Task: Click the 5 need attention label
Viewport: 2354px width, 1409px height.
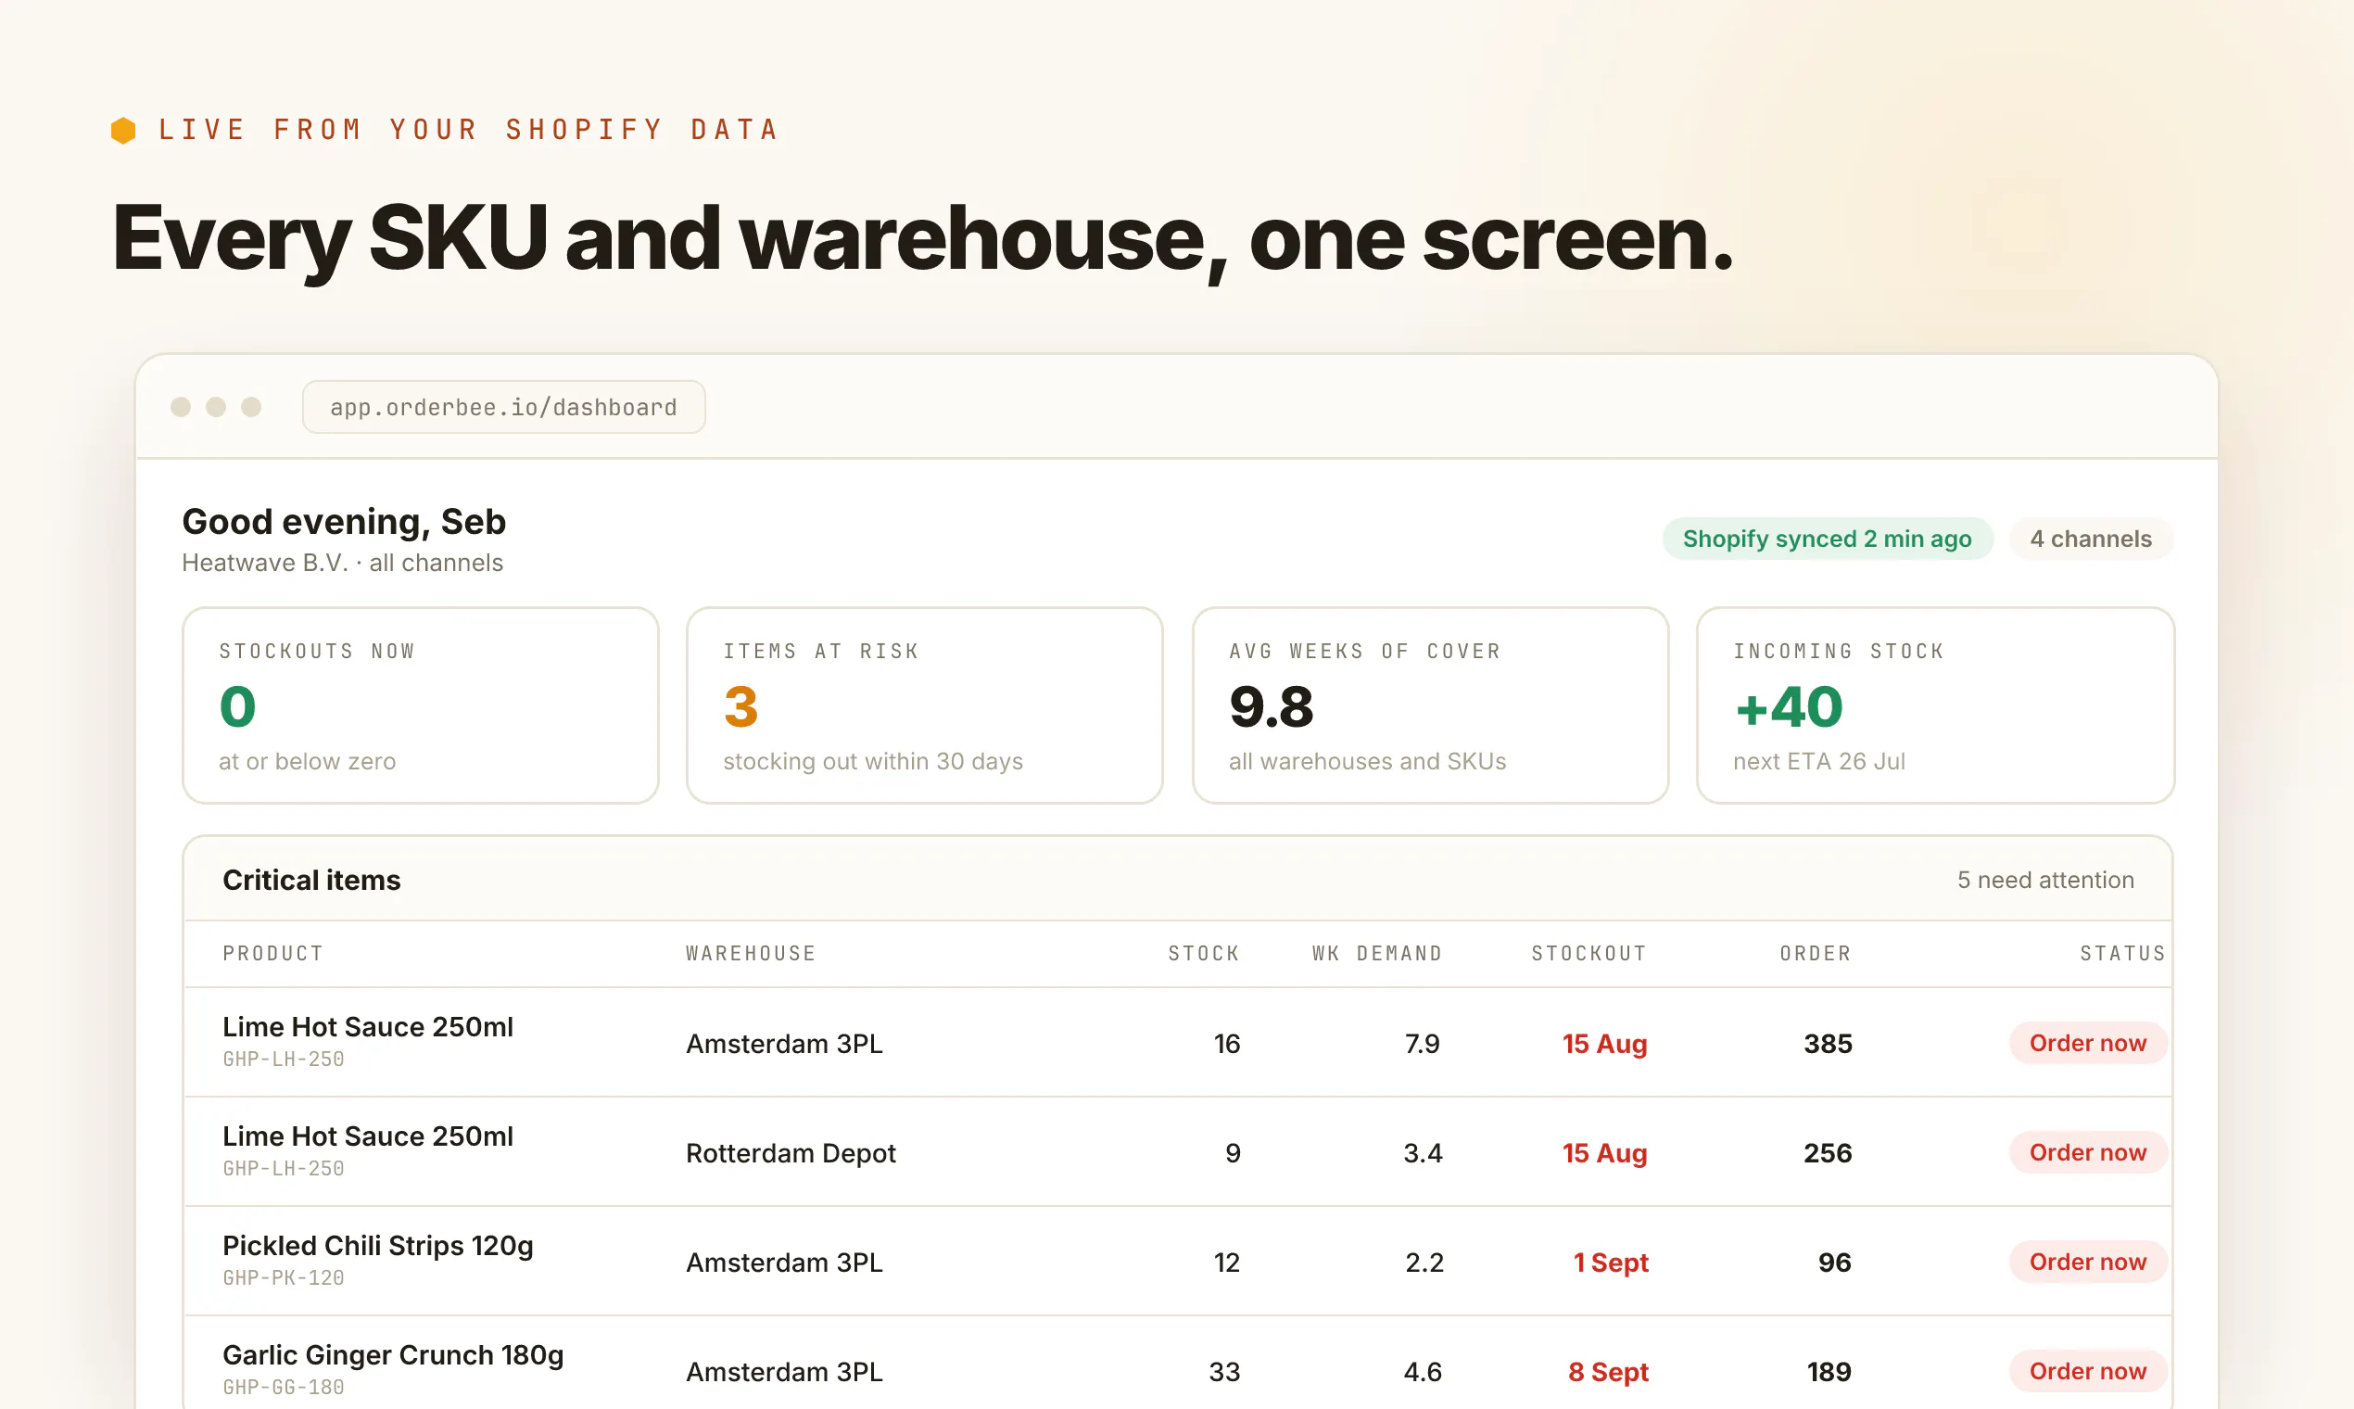Action: 2045,880
